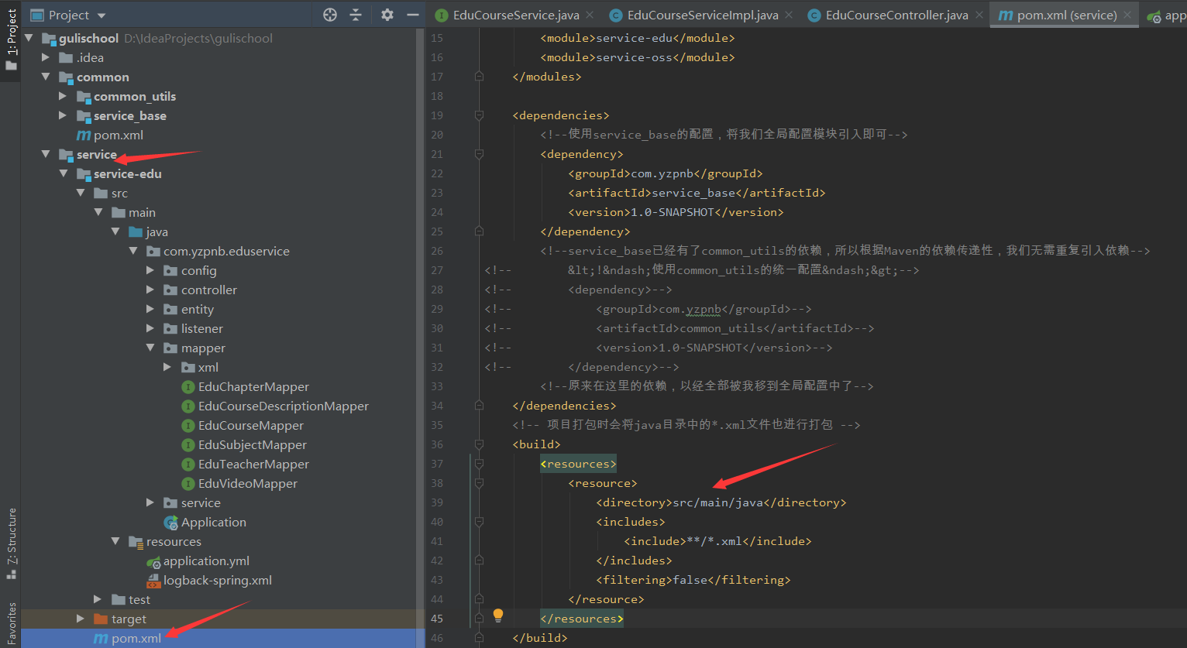Screen dimensions: 1187x648
Task: Collapse the mapper package
Action: tap(150, 348)
